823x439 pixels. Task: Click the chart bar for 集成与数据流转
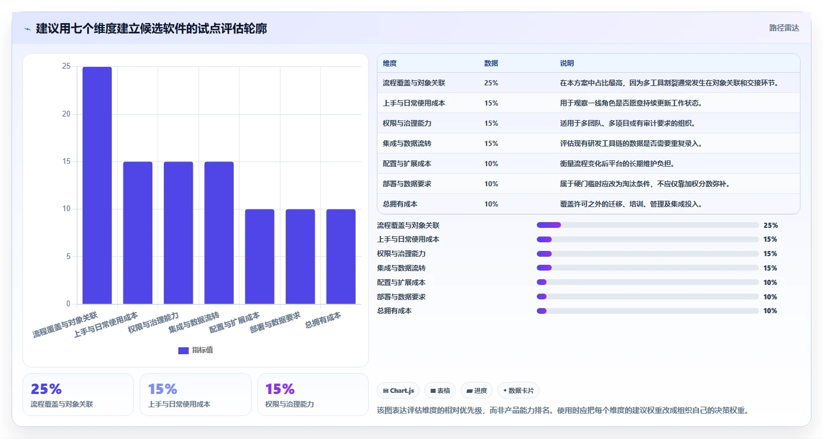pos(219,233)
